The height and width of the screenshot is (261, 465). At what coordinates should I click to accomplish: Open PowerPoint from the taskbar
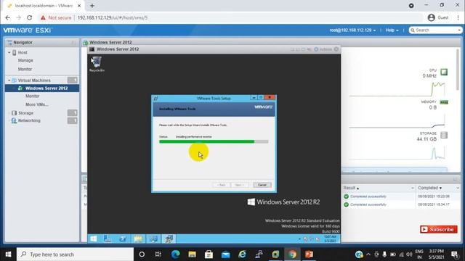tap(309, 254)
